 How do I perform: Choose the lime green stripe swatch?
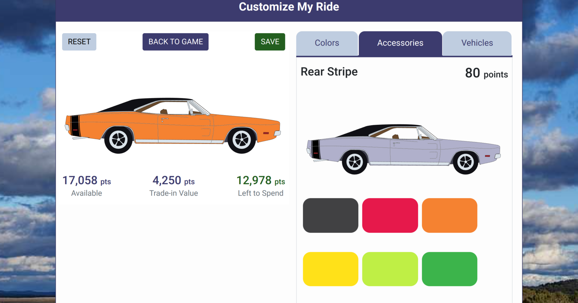[390, 269]
